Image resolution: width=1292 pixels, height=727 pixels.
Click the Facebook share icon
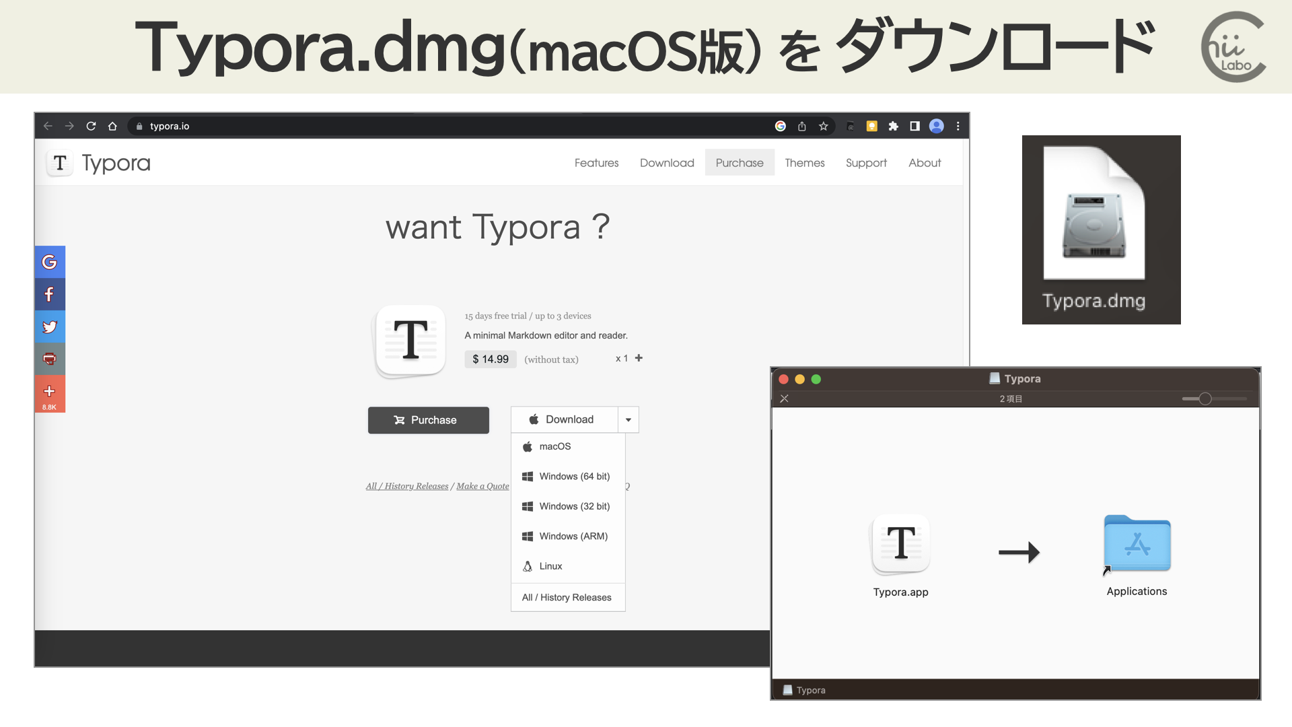click(x=50, y=294)
